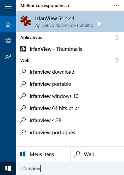124x175 pixels.
Task: Click Aplicativo da área de trabalho subtitle
Action: tap(64, 26)
